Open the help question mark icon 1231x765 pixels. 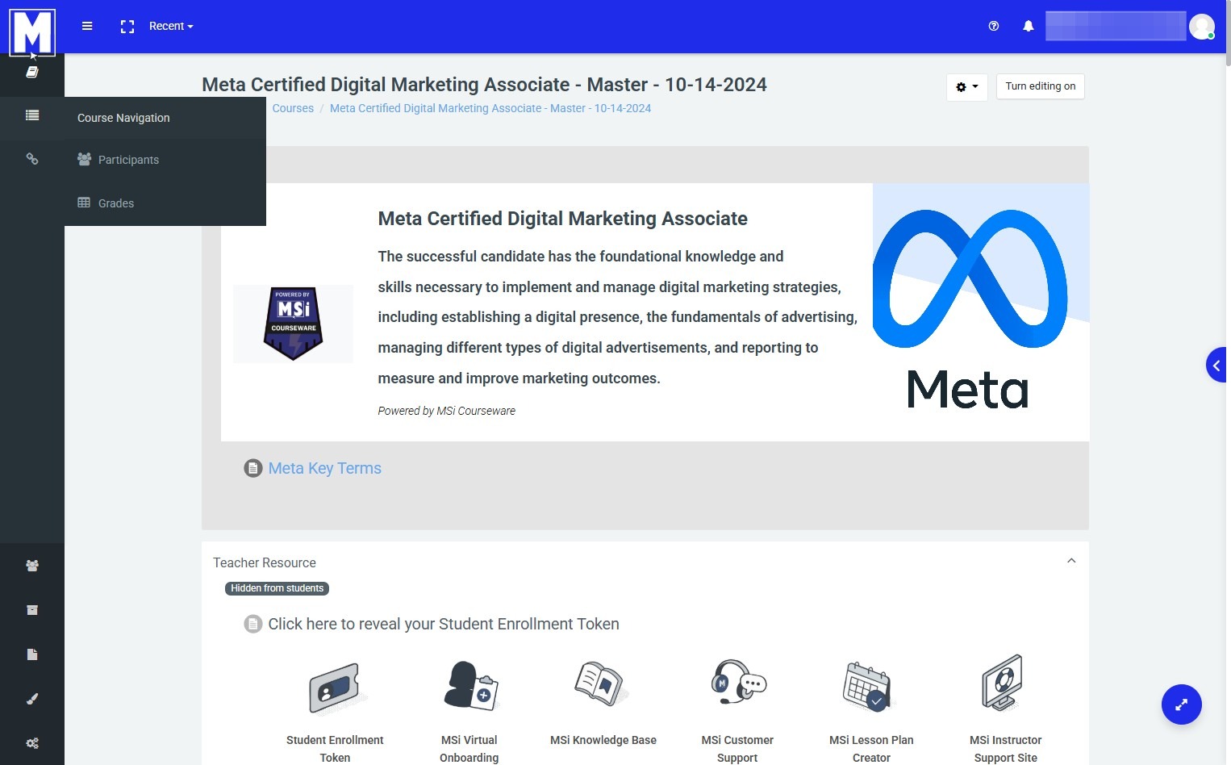(x=994, y=26)
